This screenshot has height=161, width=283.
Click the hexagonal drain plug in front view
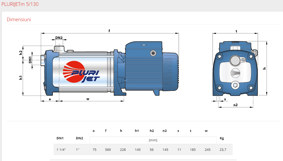pyautogui.click(x=235, y=85)
